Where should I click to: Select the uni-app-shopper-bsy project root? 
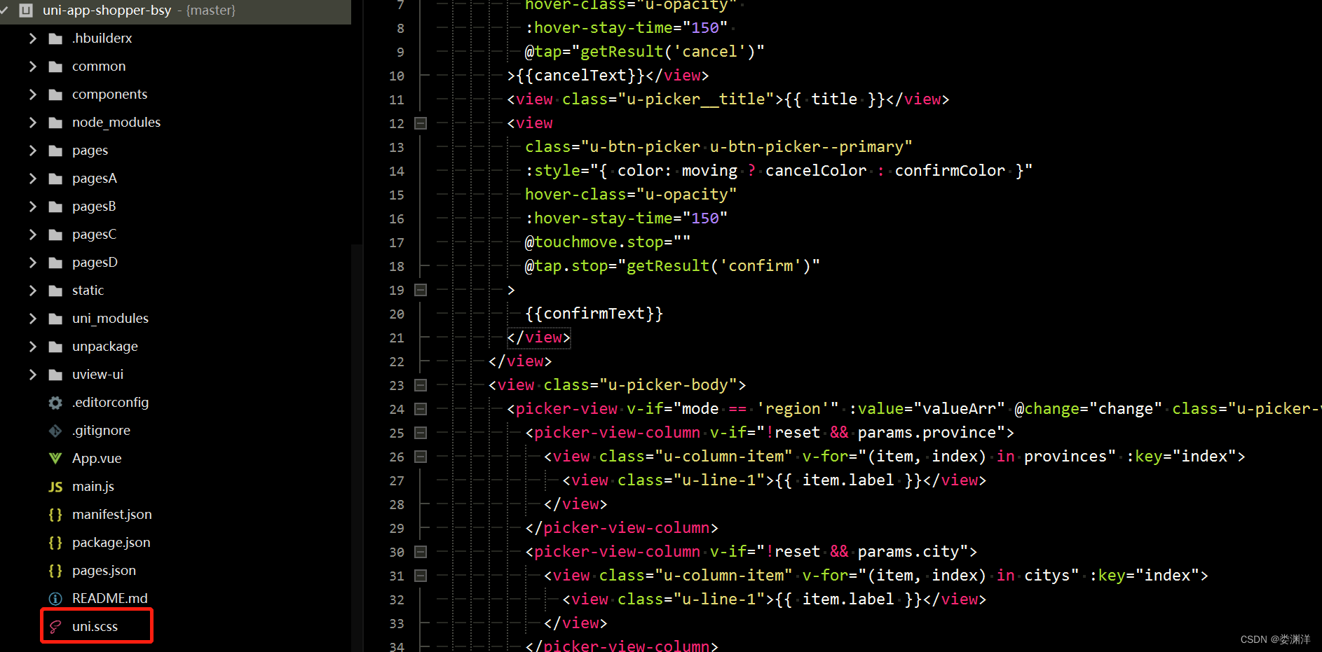pos(107,11)
